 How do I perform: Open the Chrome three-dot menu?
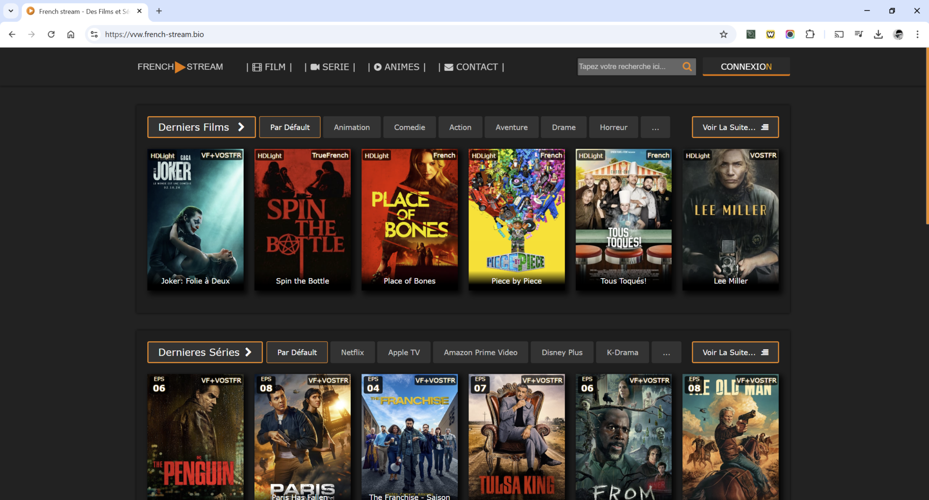pos(917,34)
